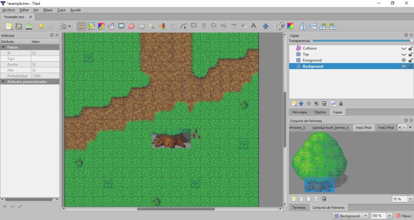
Task: Toggle the lock on the Collision layer
Action: (411, 48)
